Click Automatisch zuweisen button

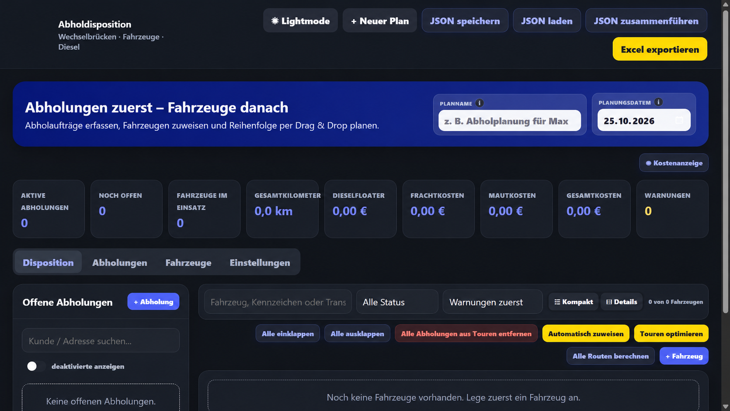click(586, 333)
